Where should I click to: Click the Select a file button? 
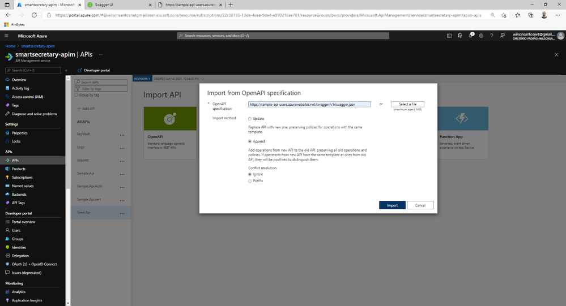(x=407, y=104)
